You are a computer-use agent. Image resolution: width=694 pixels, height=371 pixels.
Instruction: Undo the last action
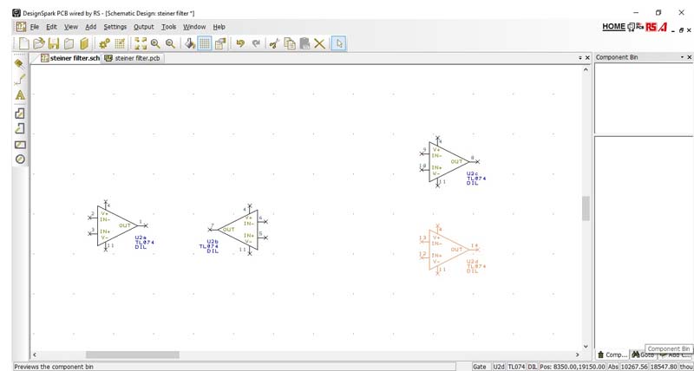pos(240,43)
